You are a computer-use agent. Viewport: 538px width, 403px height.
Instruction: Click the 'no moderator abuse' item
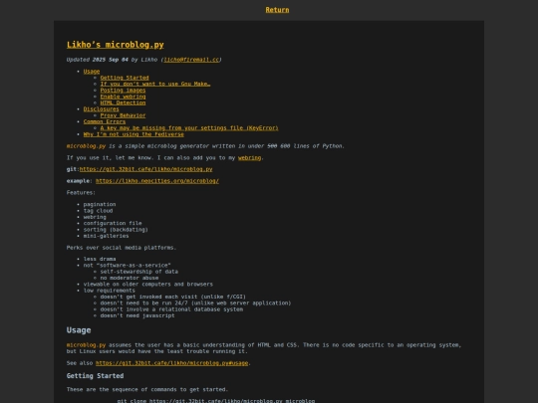point(130,278)
